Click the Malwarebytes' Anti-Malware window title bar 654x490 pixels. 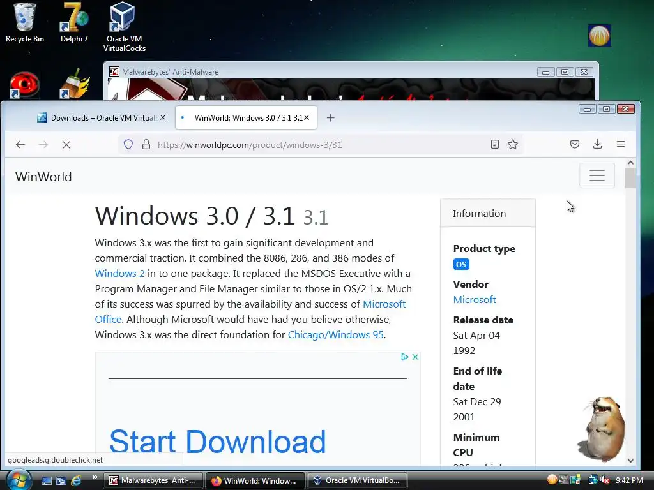click(x=321, y=71)
